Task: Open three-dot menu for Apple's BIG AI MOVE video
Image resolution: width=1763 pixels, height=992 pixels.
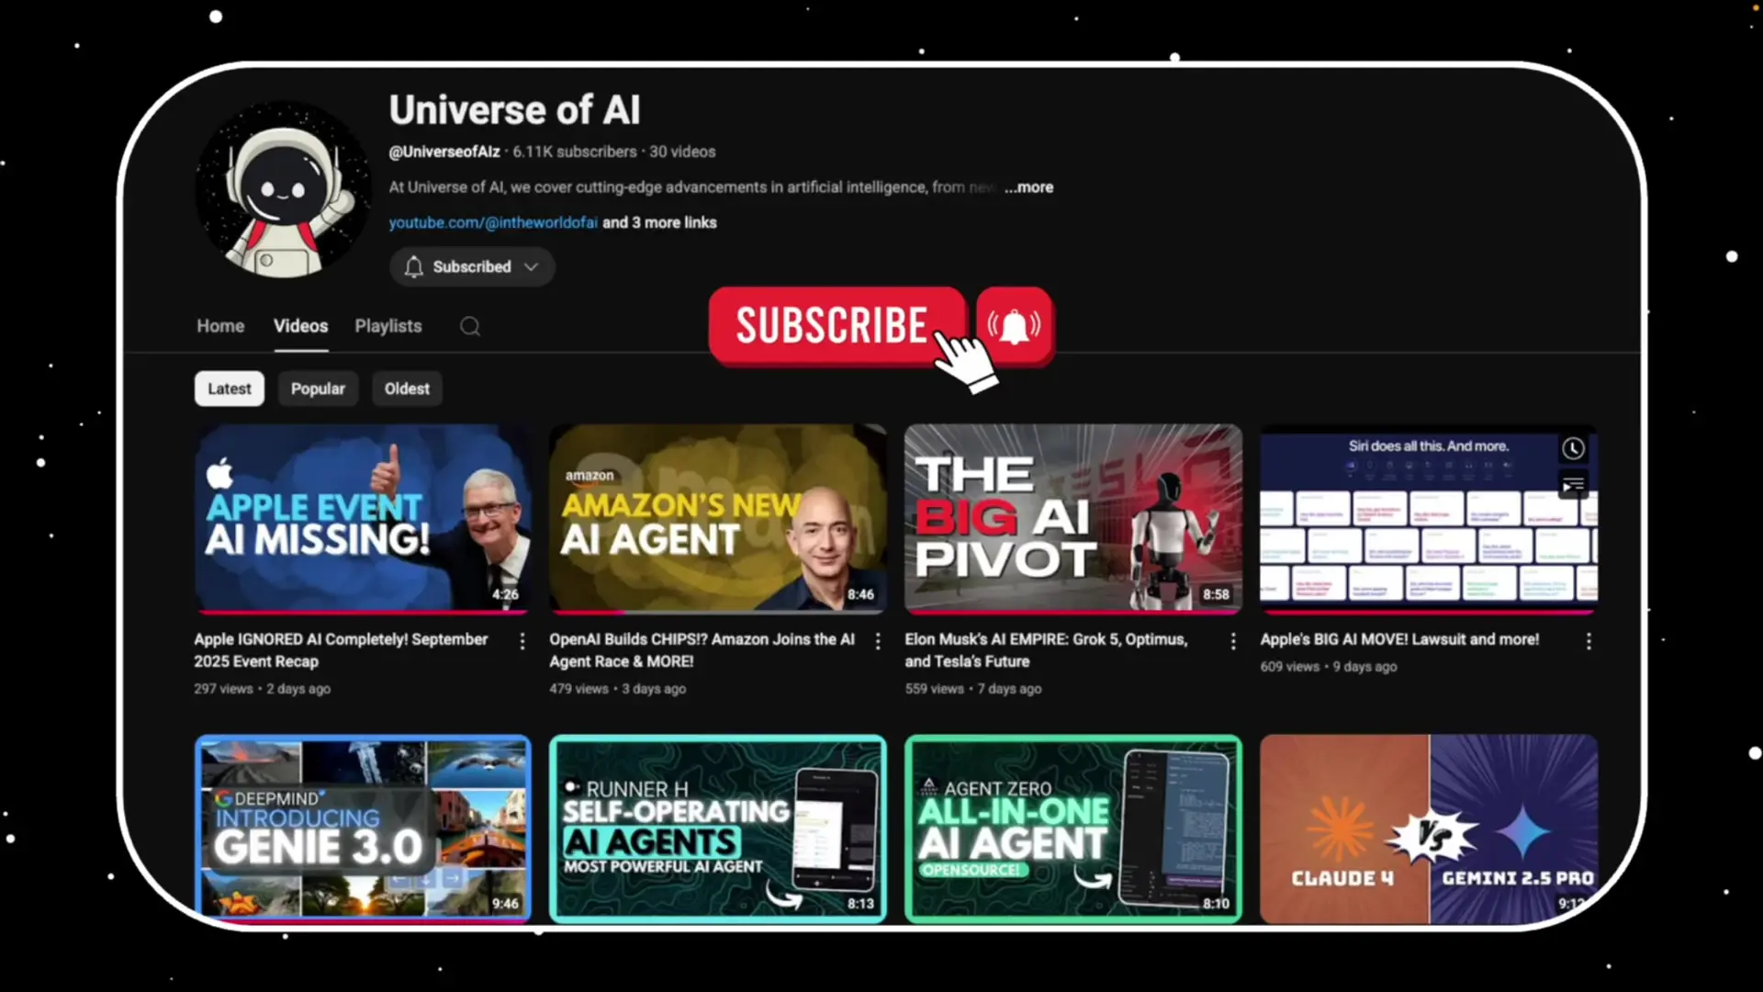Action: pos(1589,641)
